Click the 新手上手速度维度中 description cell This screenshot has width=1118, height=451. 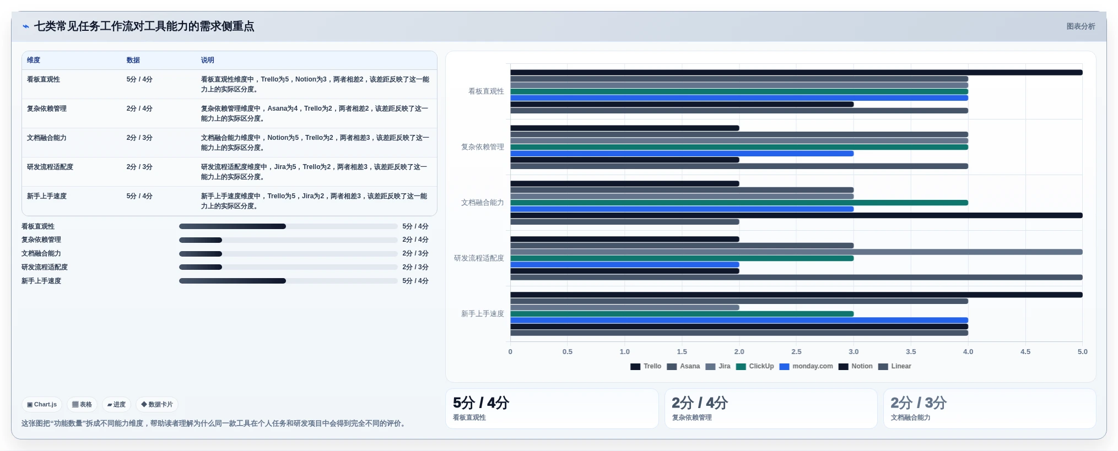pos(315,201)
